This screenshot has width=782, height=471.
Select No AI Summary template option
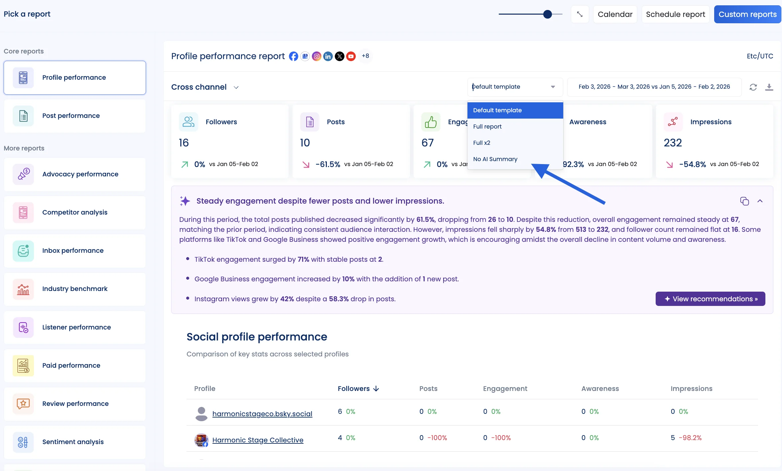[x=515, y=159]
